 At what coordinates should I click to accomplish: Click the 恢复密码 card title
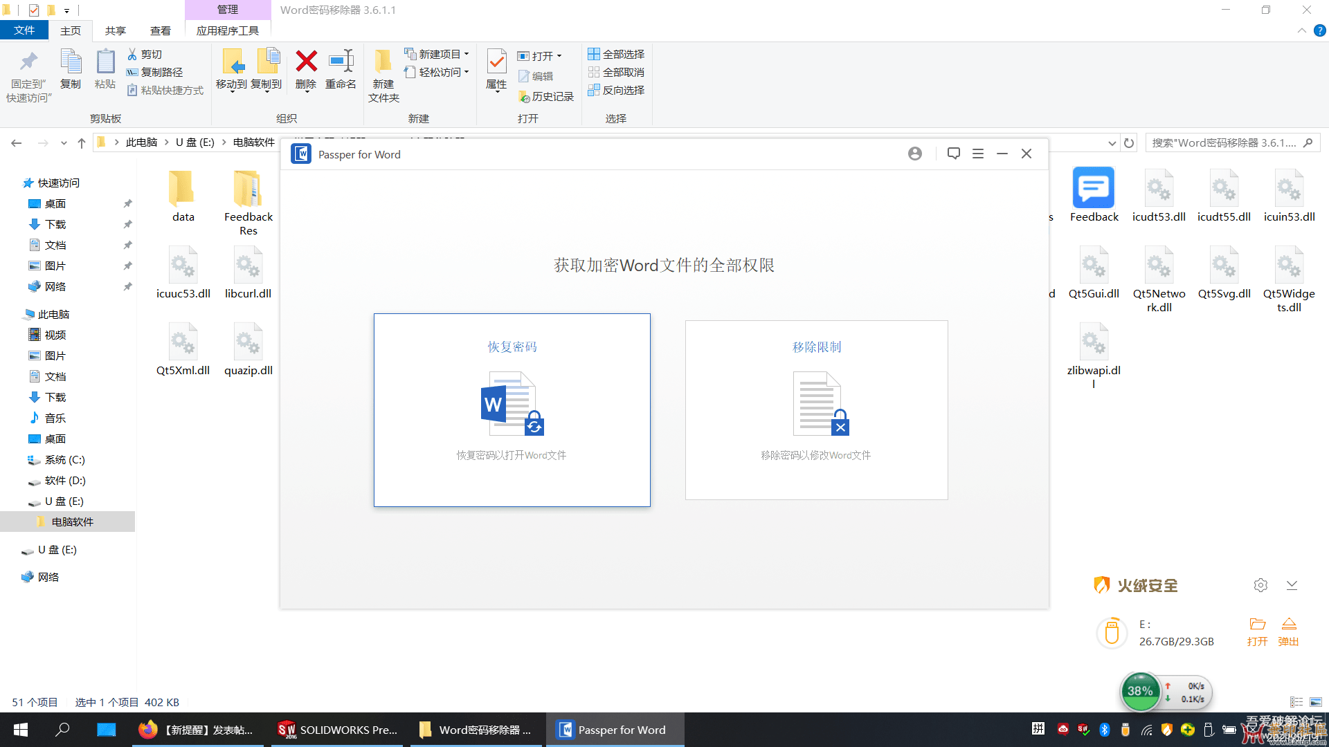[x=512, y=347]
